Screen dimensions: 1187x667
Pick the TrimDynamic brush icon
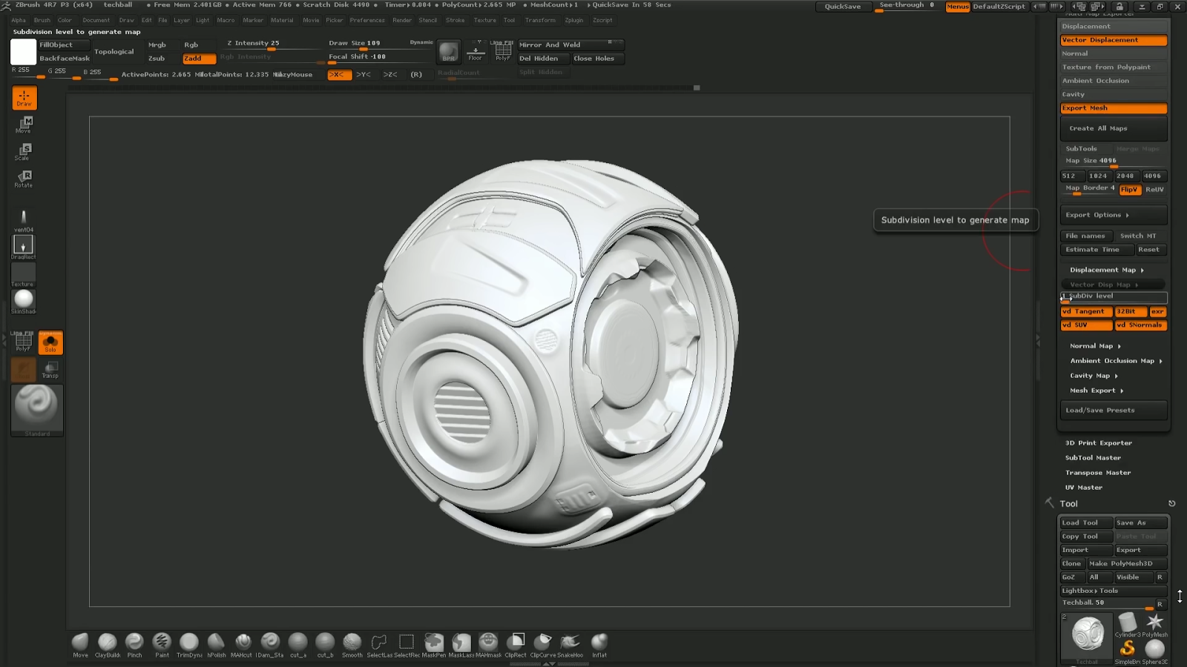pyautogui.click(x=189, y=642)
